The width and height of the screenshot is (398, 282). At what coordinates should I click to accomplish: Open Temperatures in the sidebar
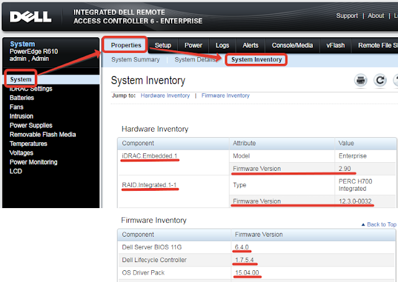coord(29,143)
